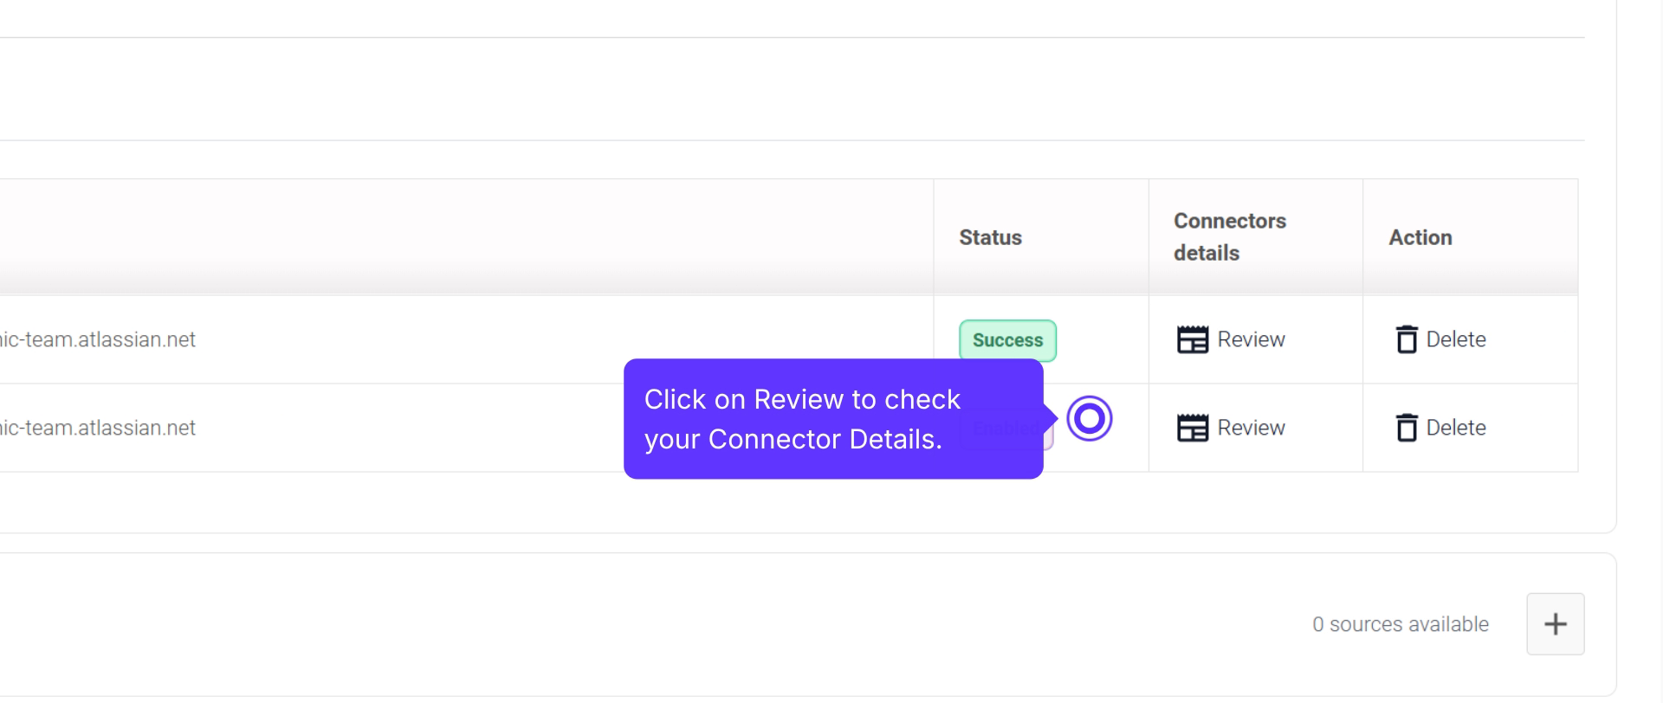Click the atlassian.net URL in the Success row

98,339
